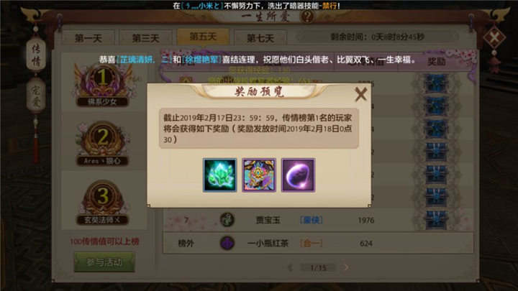Click the 参与活动 green button
This screenshot has height=291, width=518.
tap(104, 262)
